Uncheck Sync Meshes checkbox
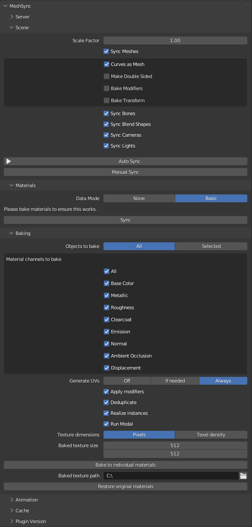 click(x=106, y=51)
